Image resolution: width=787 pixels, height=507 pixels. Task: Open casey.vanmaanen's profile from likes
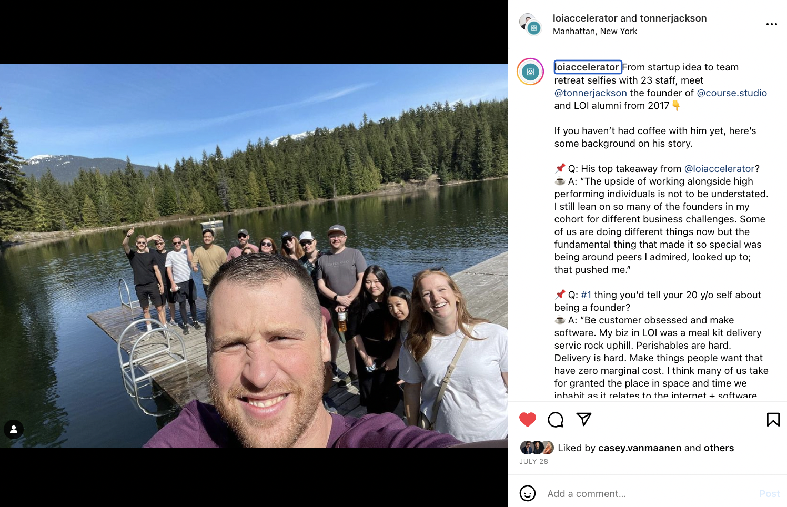640,448
